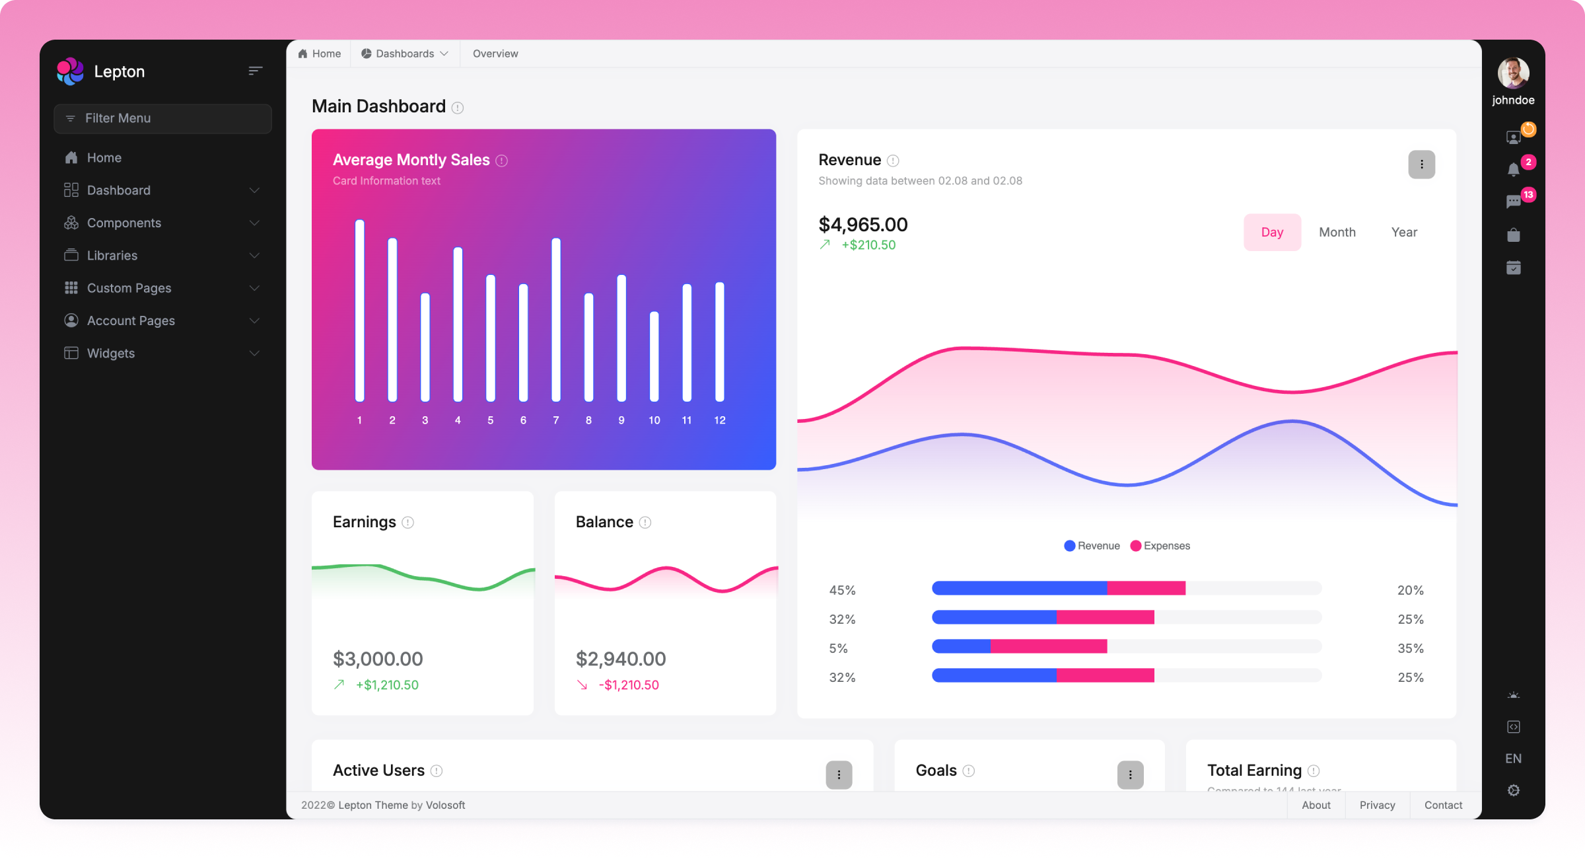The width and height of the screenshot is (1585, 859).
Task: Toggle the Revenue legend series
Action: tap(1092, 546)
